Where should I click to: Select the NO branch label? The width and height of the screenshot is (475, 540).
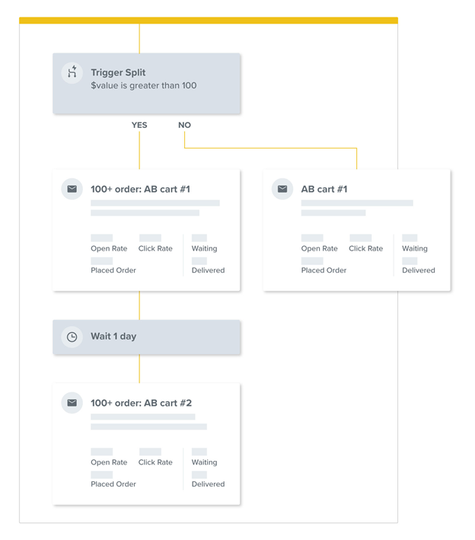(x=184, y=125)
